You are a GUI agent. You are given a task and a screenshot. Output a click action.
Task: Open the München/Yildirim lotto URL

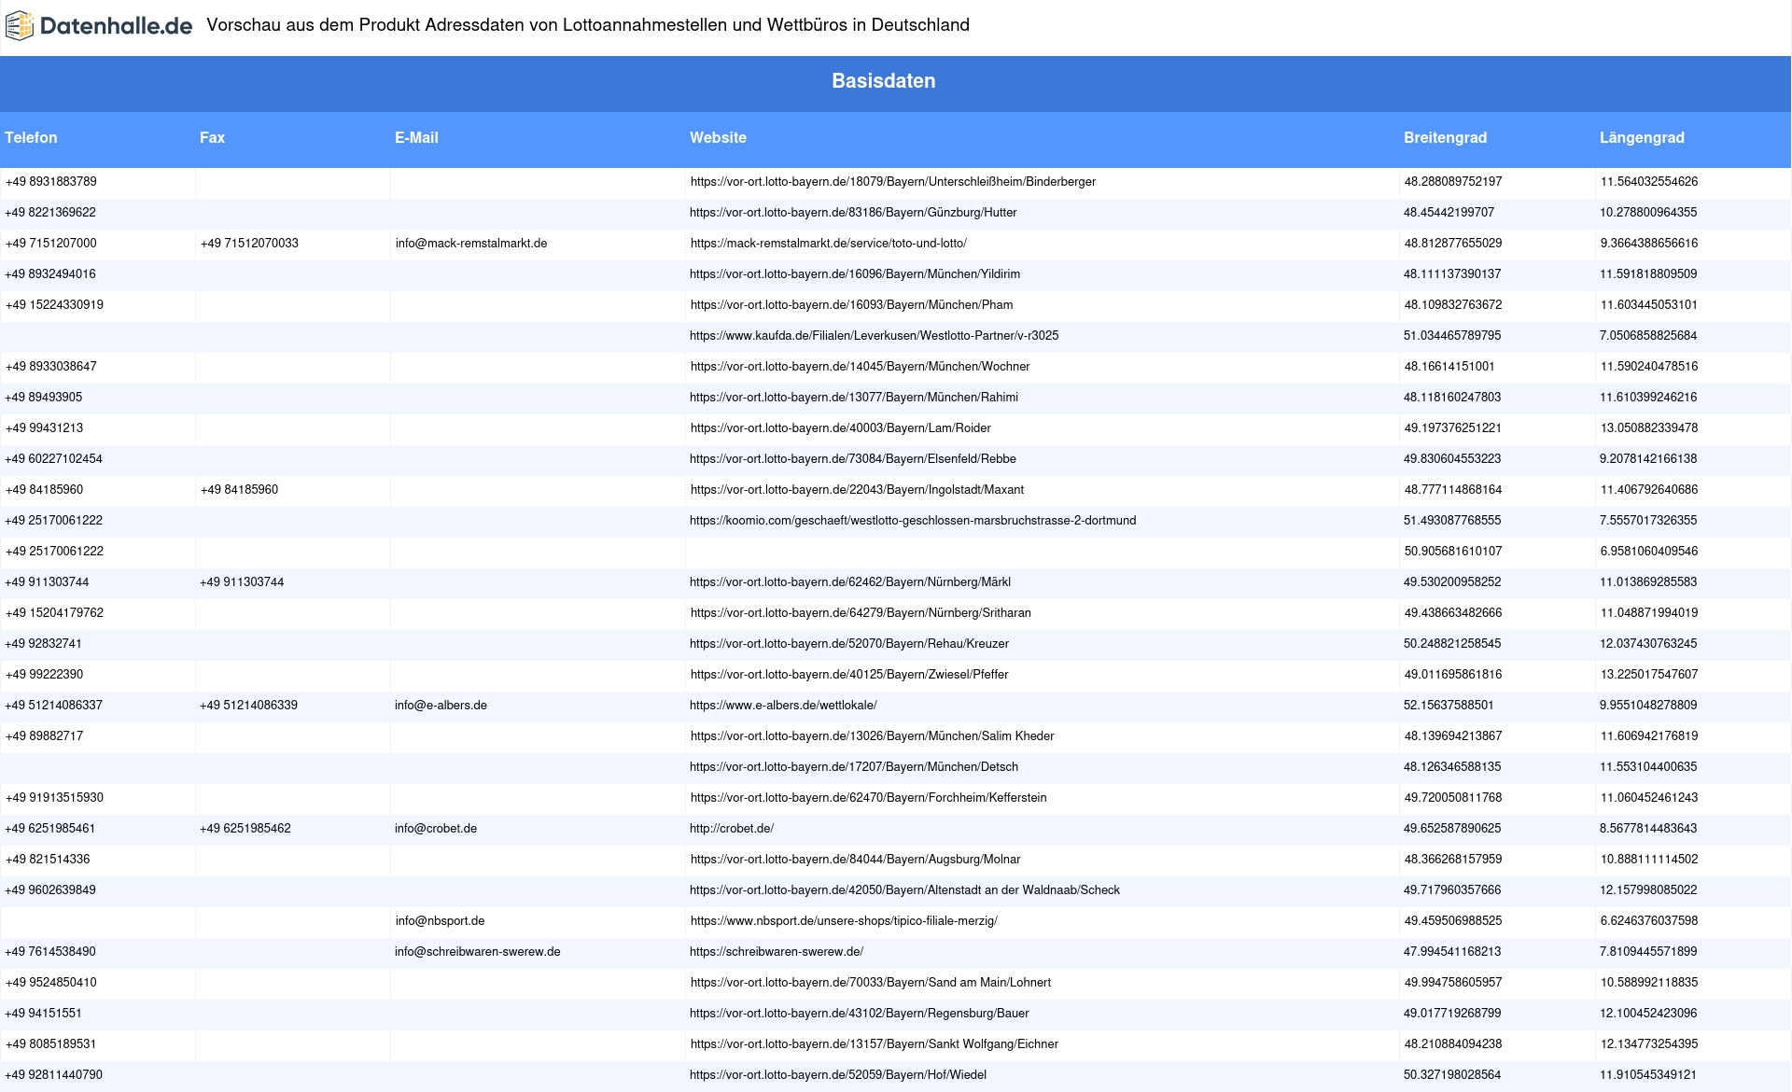point(855,274)
